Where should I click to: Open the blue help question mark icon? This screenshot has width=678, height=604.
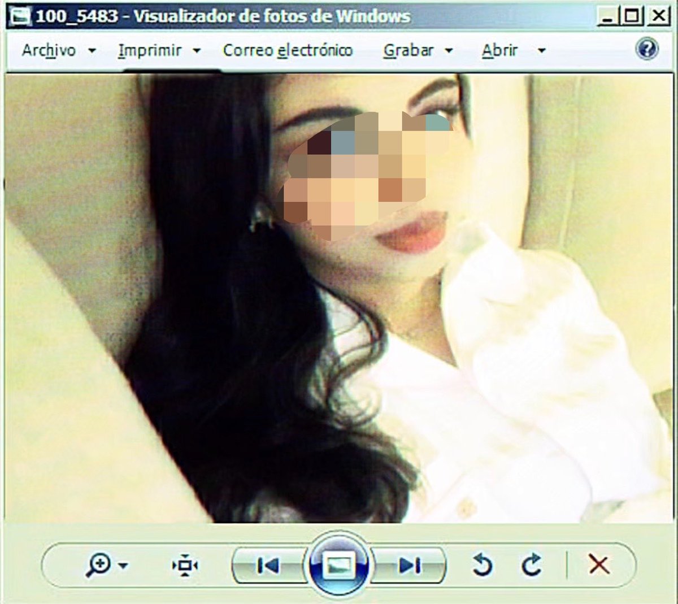point(646,49)
